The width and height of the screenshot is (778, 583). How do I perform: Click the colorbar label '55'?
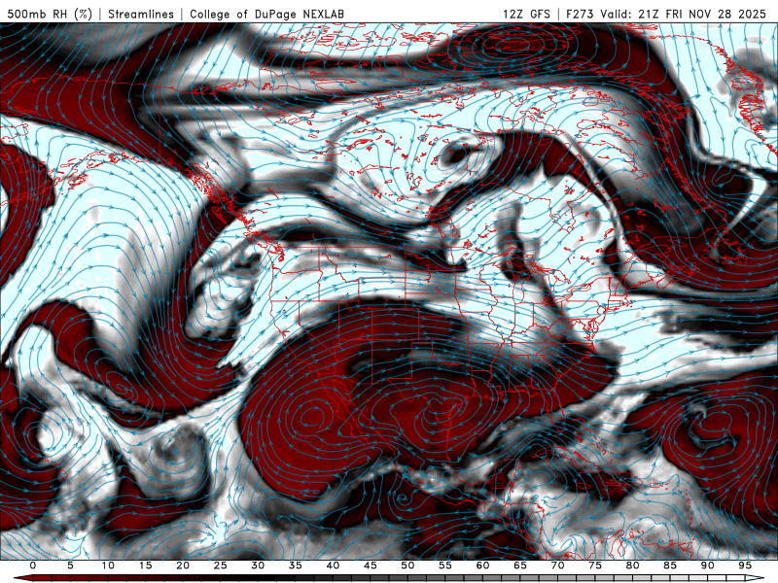pyautogui.click(x=445, y=566)
